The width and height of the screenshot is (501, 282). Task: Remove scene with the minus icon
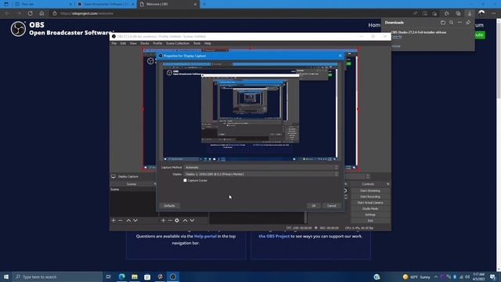coord(120,221)
